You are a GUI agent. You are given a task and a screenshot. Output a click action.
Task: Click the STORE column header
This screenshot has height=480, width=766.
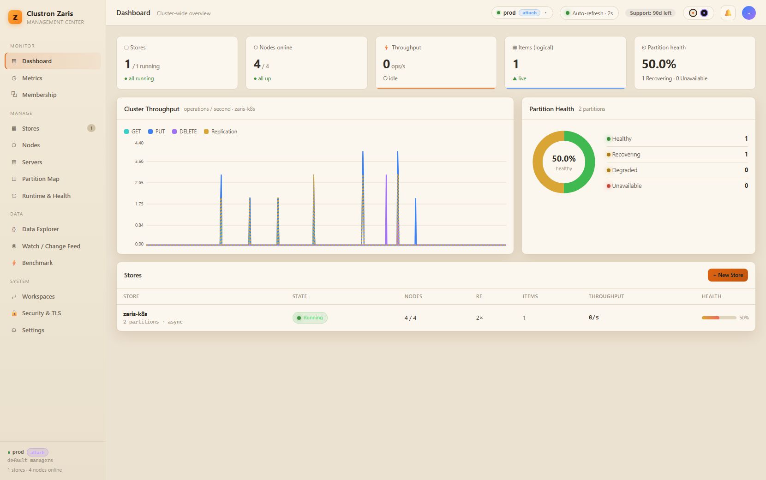click(x=131, y=296)
